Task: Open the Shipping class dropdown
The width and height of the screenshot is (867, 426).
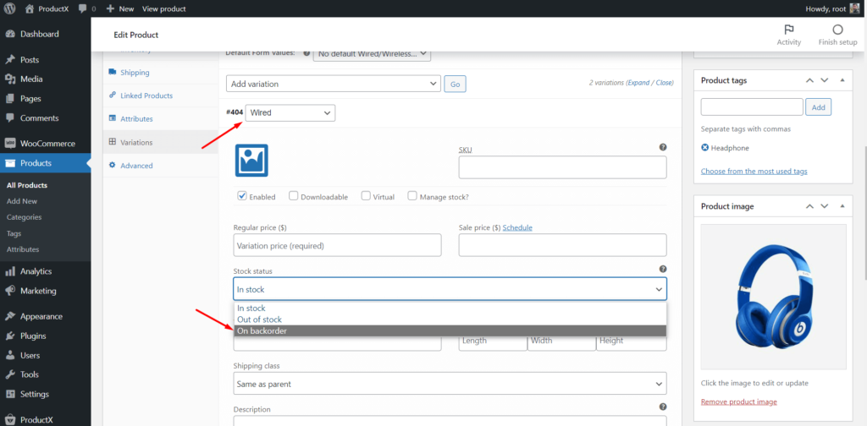Action: pos(450,384)
